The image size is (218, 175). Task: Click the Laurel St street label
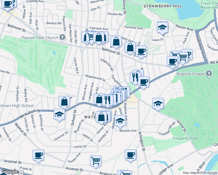pos(80,146)
